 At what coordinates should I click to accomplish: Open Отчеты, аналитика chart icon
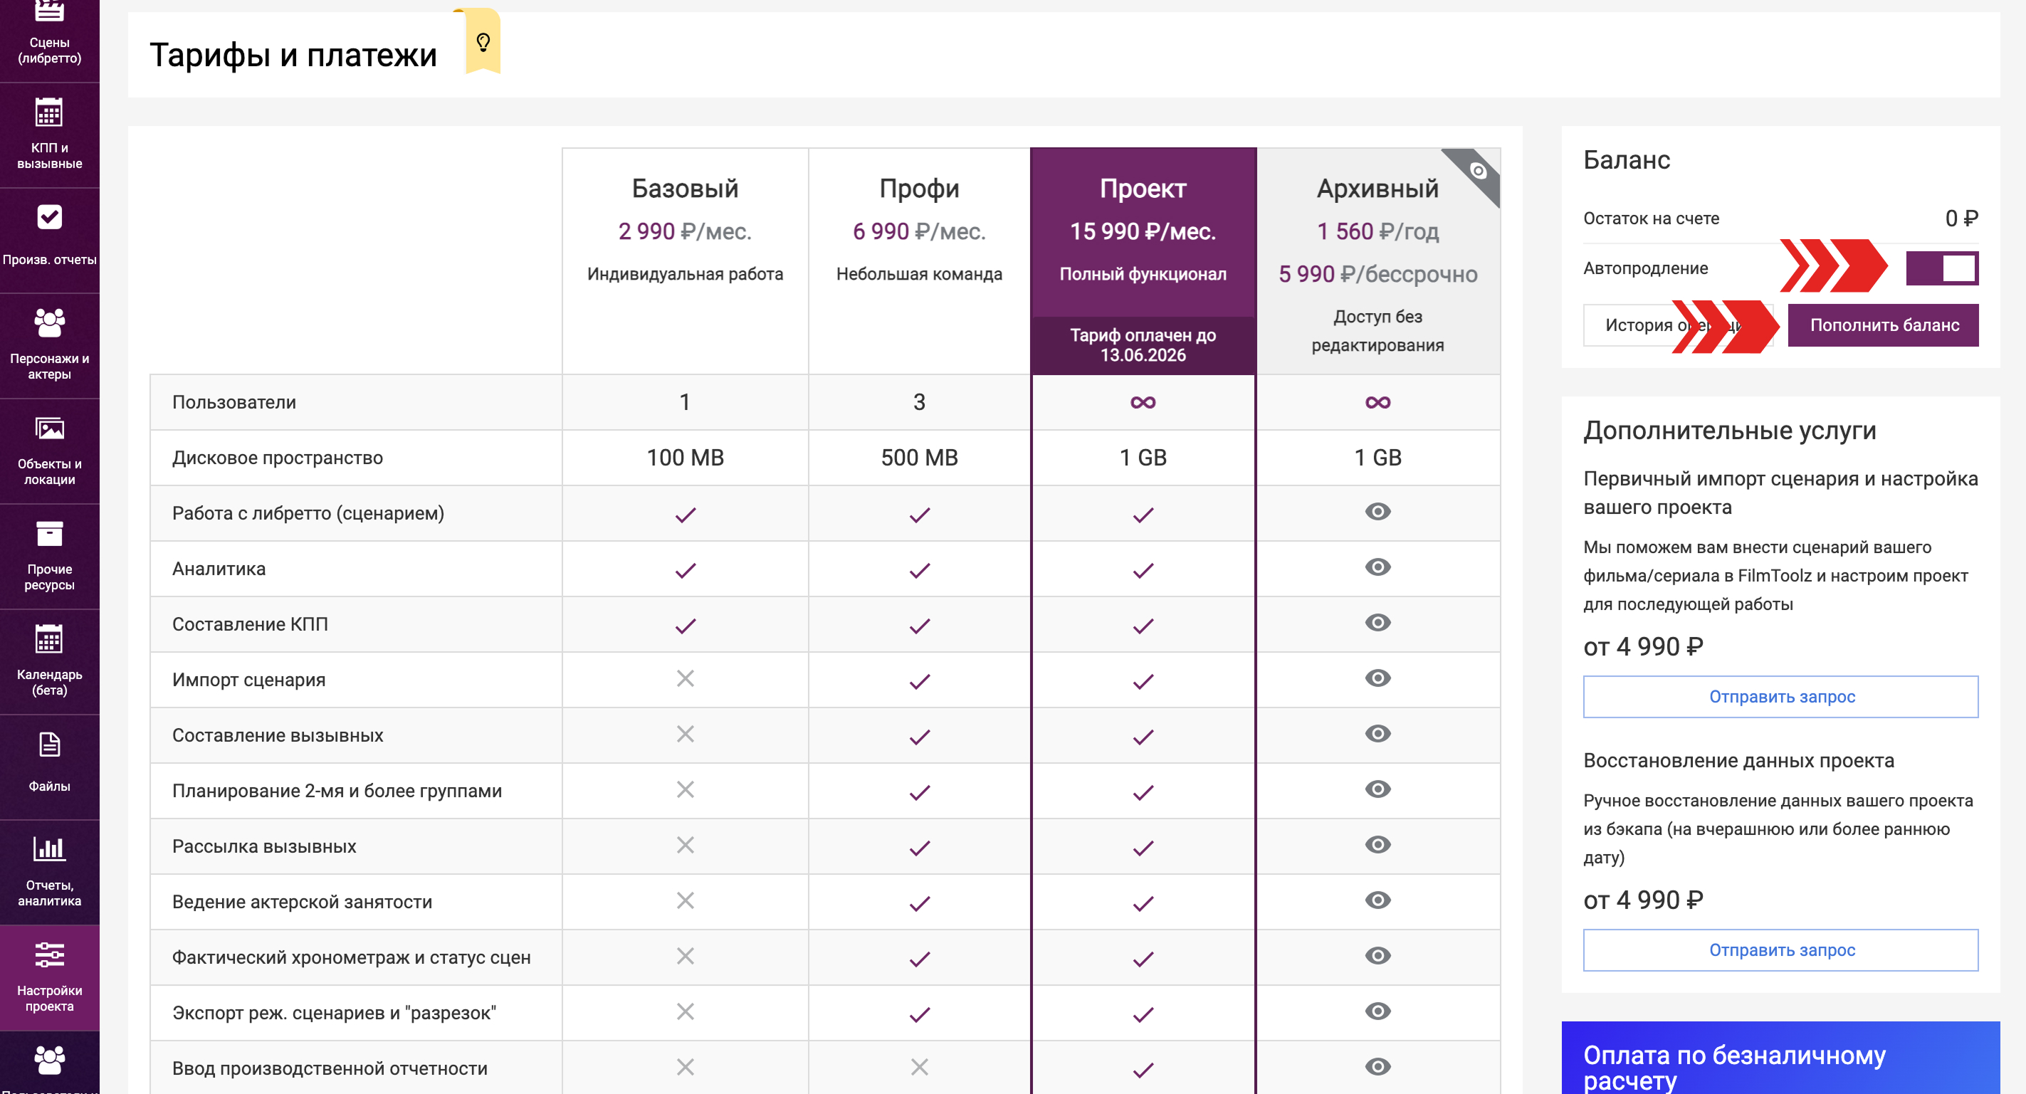pyautogui.click(x=48, y=849)
